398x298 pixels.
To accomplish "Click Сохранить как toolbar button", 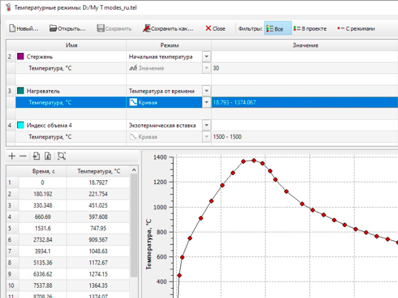I will pyautogui.click(x=168, y=28).
